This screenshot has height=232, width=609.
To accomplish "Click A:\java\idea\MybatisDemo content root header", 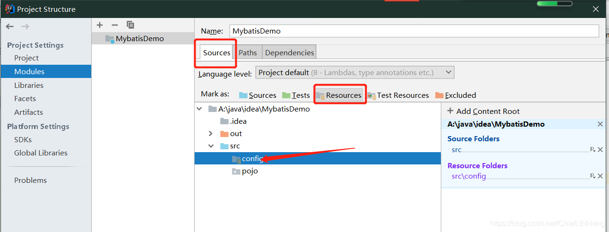I will tap(496, 124).
